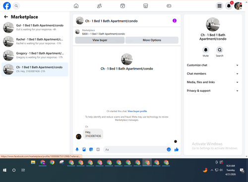Viewport: 248px width, 182px height.
Task: Click the taskbar volume icon
Action: [x=221, y=170]
